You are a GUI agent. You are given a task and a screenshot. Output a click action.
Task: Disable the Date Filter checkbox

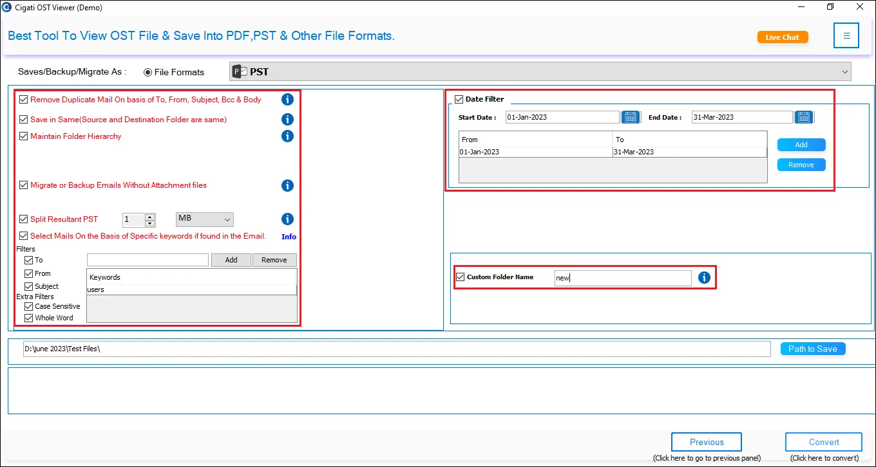pos(459,99)
